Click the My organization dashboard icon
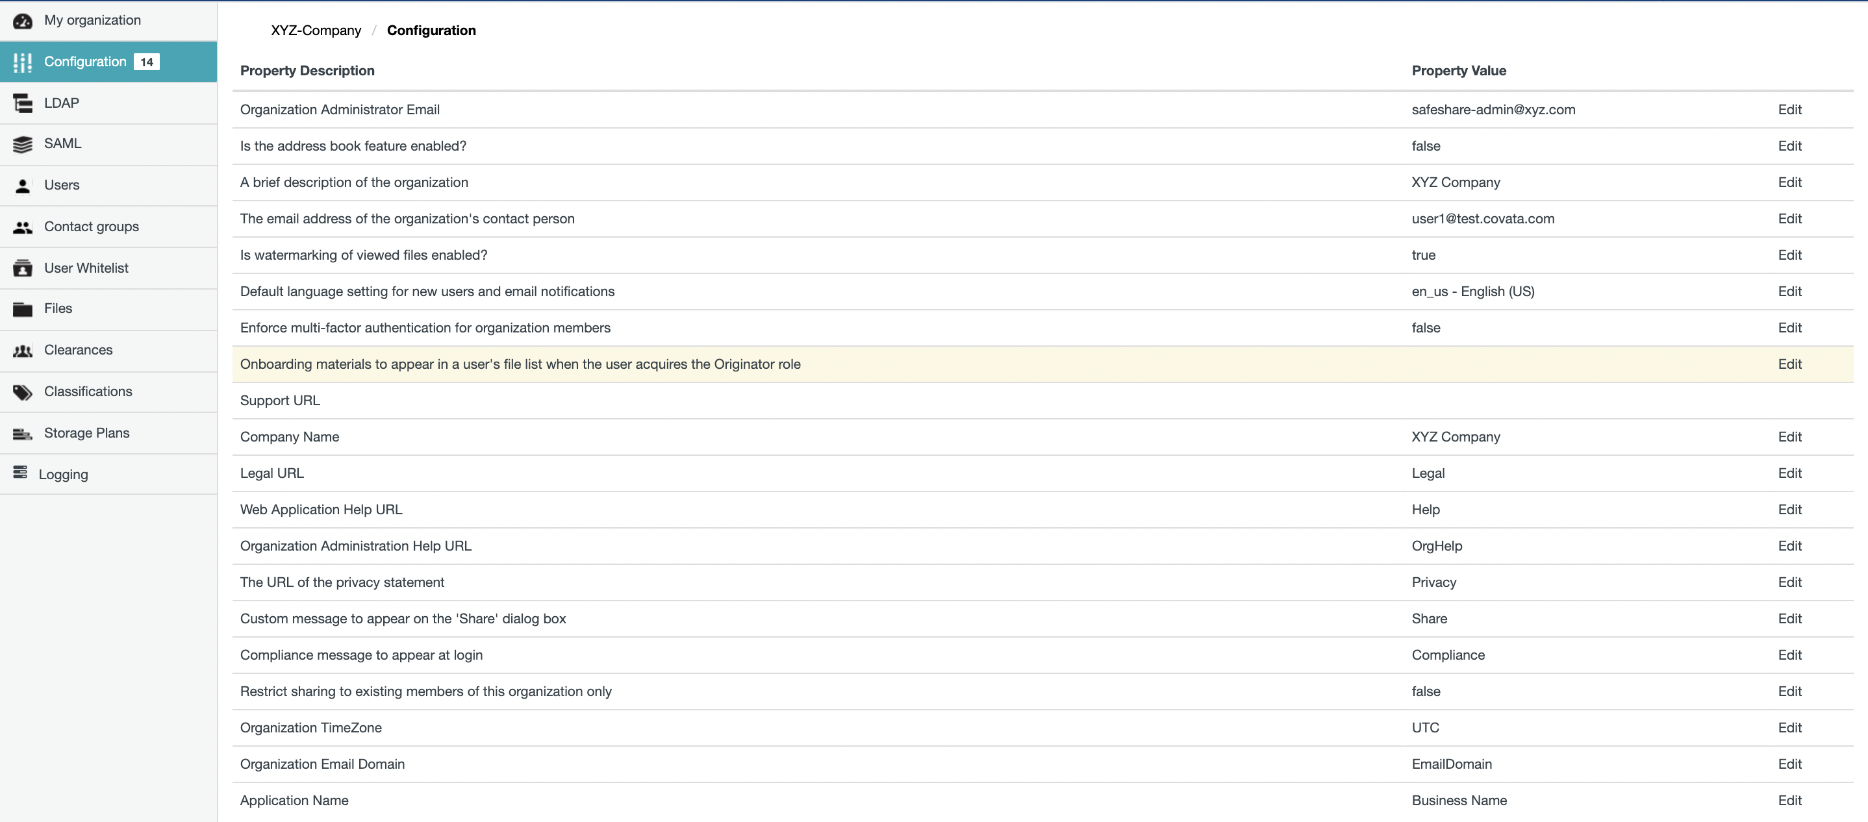The height and width of the screenshot is (822, 1868). tap(23, 21)
